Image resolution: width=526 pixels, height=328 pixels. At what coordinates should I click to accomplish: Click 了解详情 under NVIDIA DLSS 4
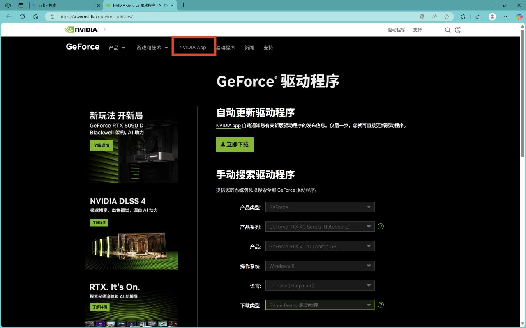click(99, 222)
